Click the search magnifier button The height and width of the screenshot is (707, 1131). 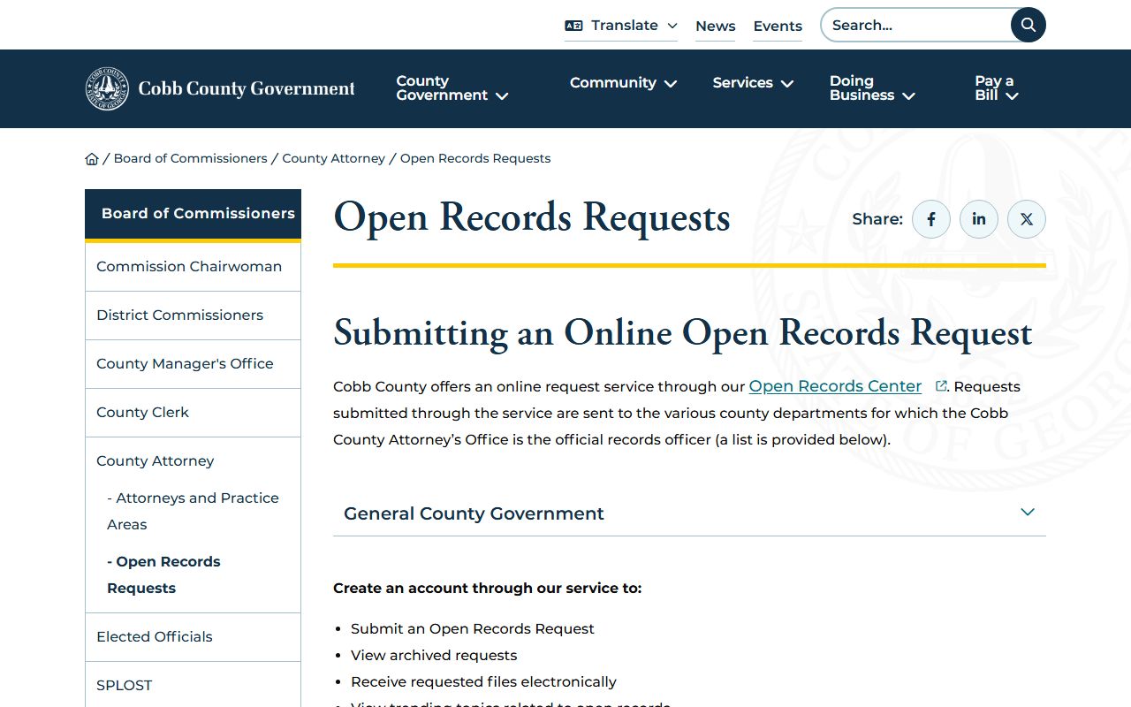(1028, 25)
